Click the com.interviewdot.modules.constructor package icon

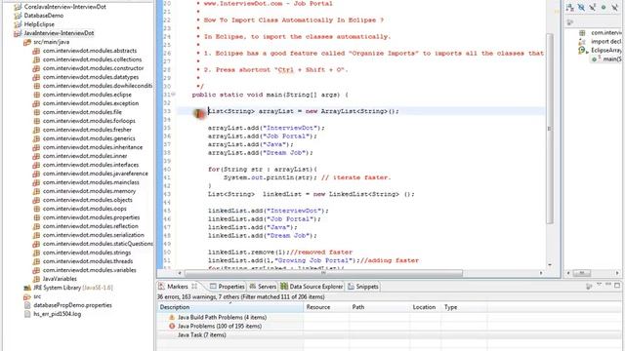pos(36,68)
